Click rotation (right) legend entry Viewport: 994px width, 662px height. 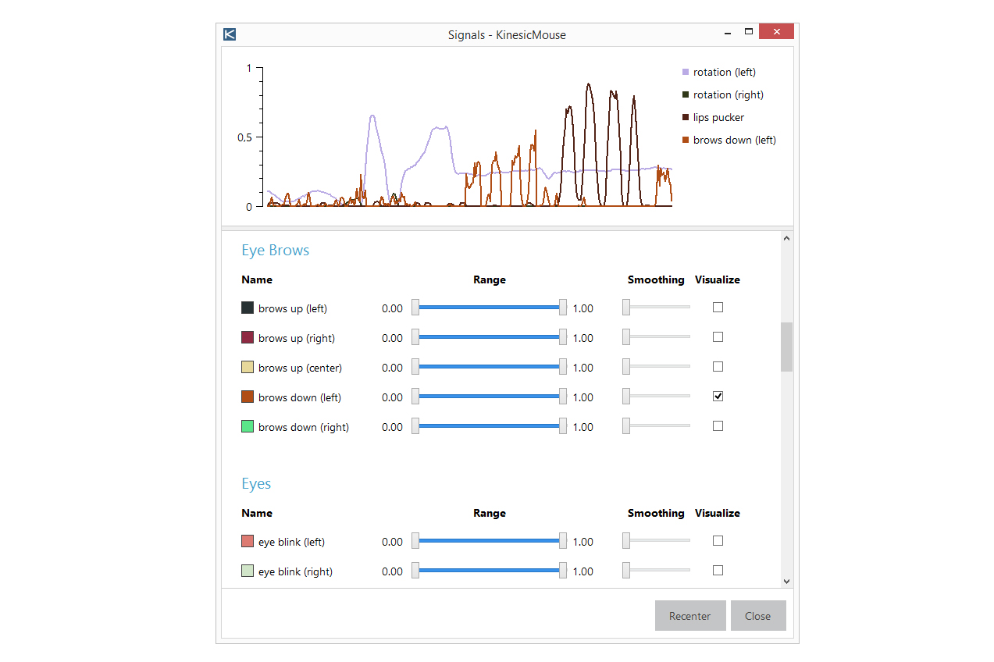point(723,94)
